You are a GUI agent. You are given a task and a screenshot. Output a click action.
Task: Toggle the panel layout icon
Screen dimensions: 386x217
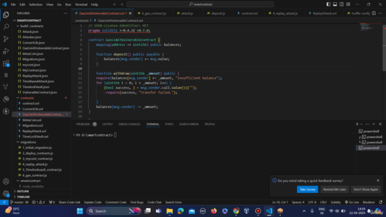335,4
